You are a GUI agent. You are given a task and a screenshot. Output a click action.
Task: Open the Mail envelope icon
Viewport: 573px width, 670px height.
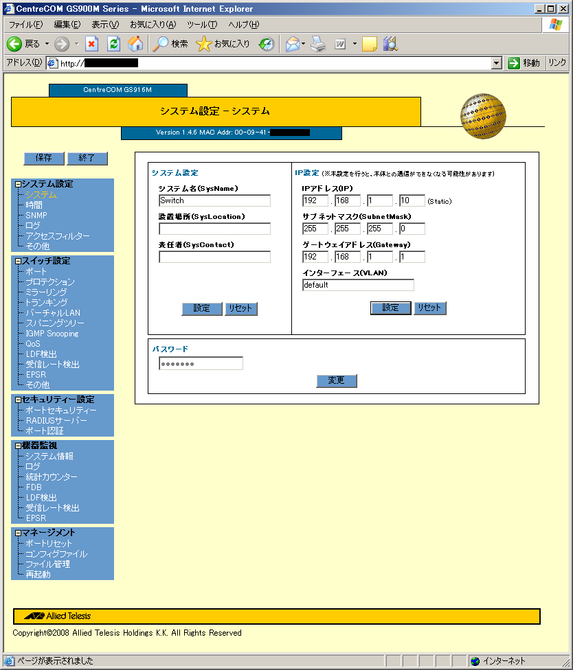tap(292, 43)
